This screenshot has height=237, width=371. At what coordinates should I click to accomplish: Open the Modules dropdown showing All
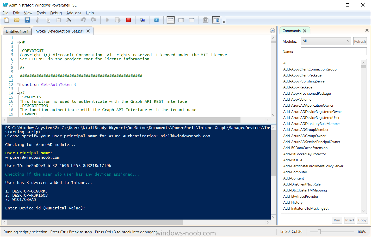326,41
